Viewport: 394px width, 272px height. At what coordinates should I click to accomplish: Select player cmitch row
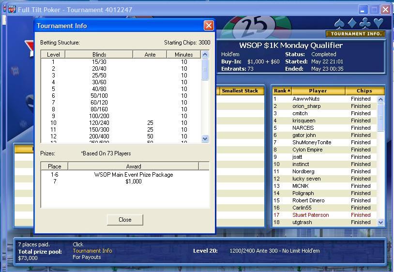point(325,114)
